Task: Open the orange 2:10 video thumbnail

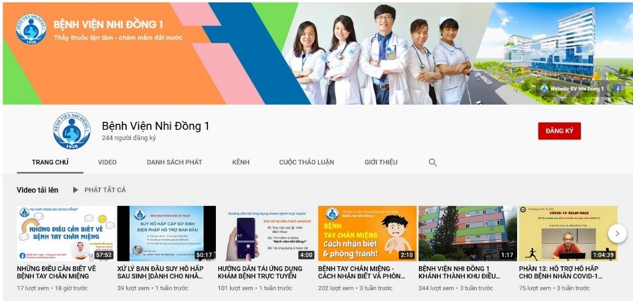Action: (x=367, y=233)
